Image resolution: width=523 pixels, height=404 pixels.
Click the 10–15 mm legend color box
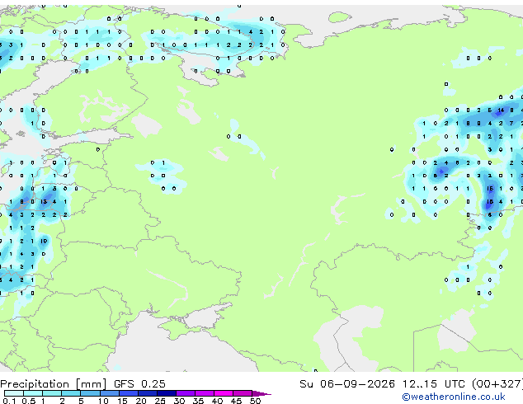click(110, 393)
